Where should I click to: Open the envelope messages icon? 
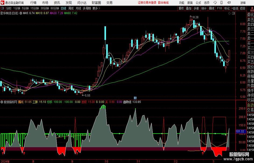point(229,3)
